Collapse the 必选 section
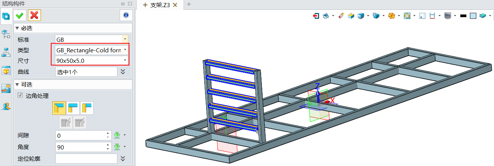 click(x=17, y=28)
